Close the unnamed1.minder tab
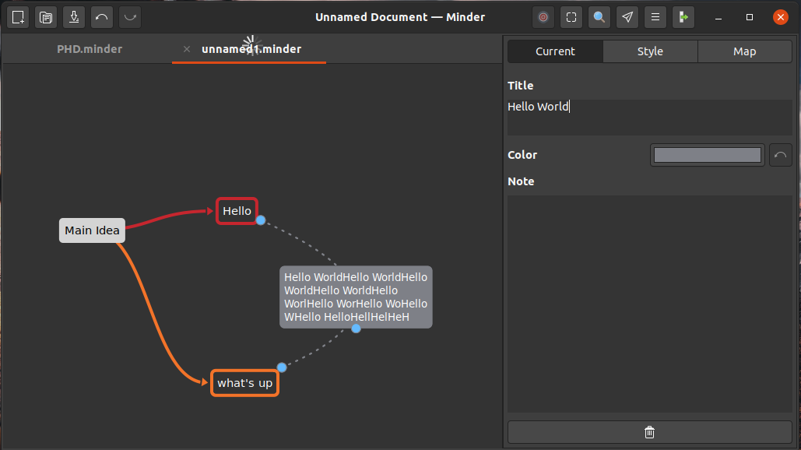 [x=187, y=49]
